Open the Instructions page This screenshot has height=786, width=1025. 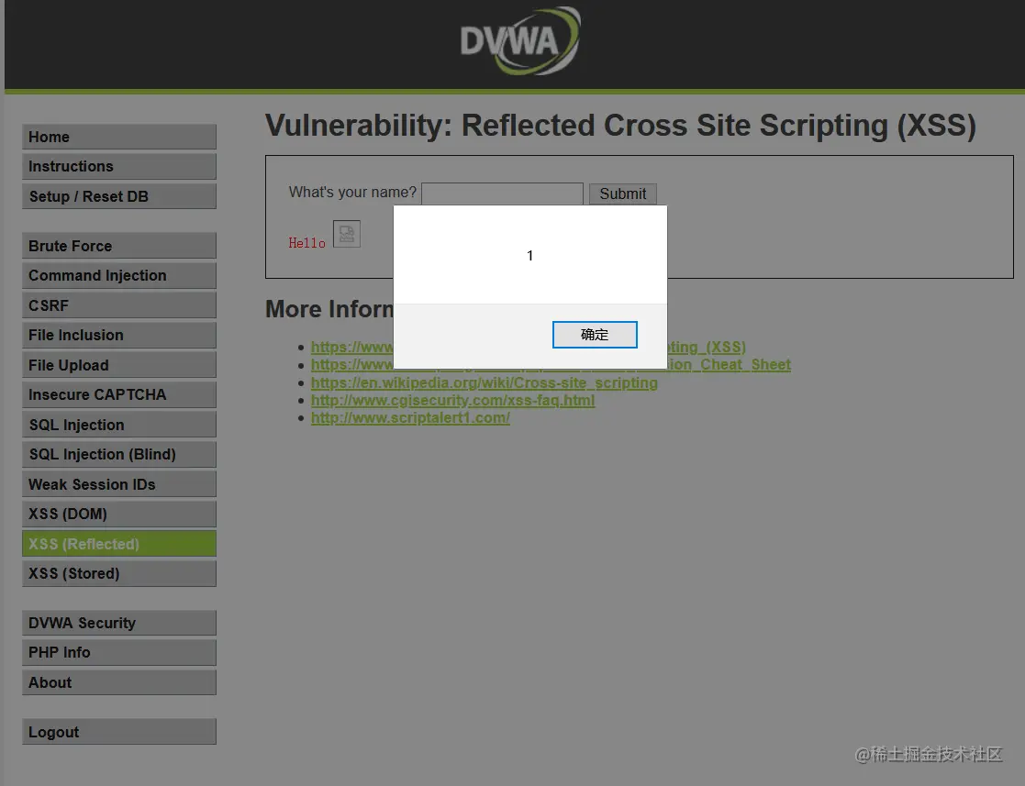point(119,166)
